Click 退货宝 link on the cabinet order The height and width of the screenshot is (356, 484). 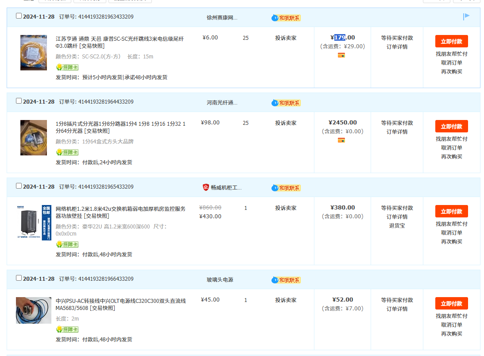tap(397, 226)
